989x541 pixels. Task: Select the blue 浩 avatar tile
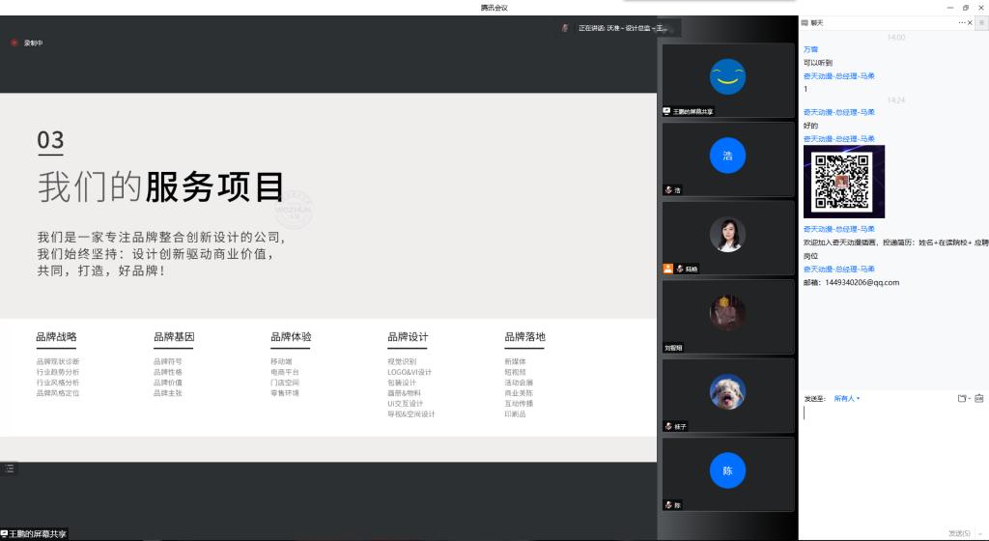[x=727, y=158]
